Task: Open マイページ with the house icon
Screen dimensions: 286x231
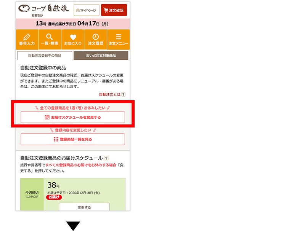Action: (x=86, y=10)
